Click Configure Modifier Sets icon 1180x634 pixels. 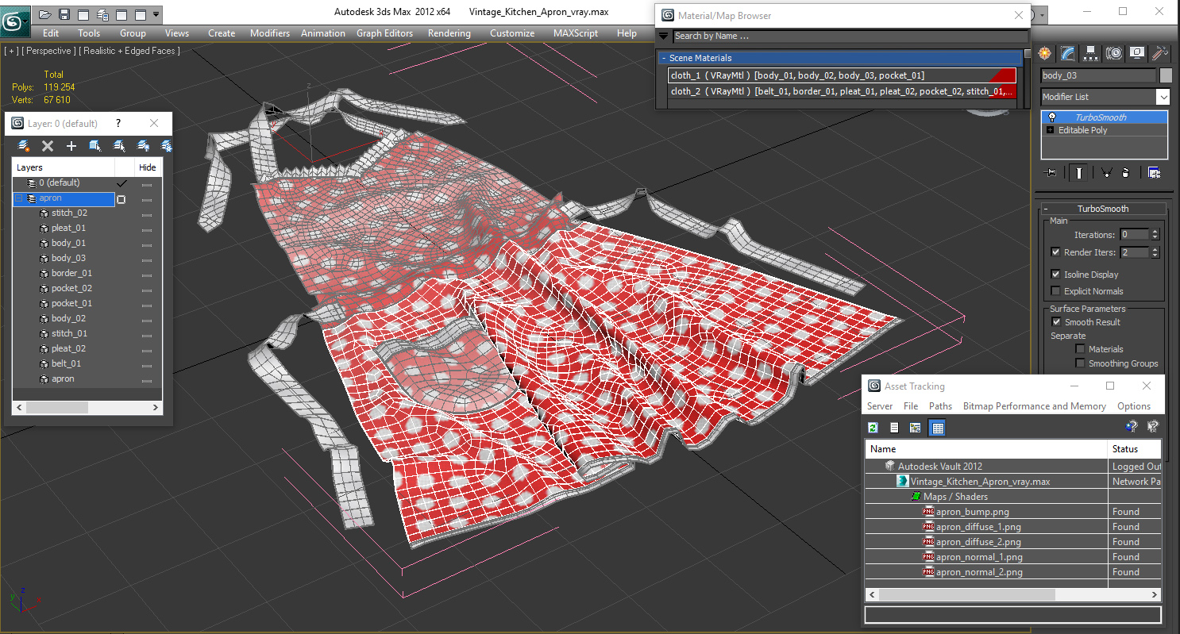(1154, 173)
